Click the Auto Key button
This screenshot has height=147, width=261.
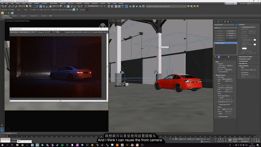[235, 139]
